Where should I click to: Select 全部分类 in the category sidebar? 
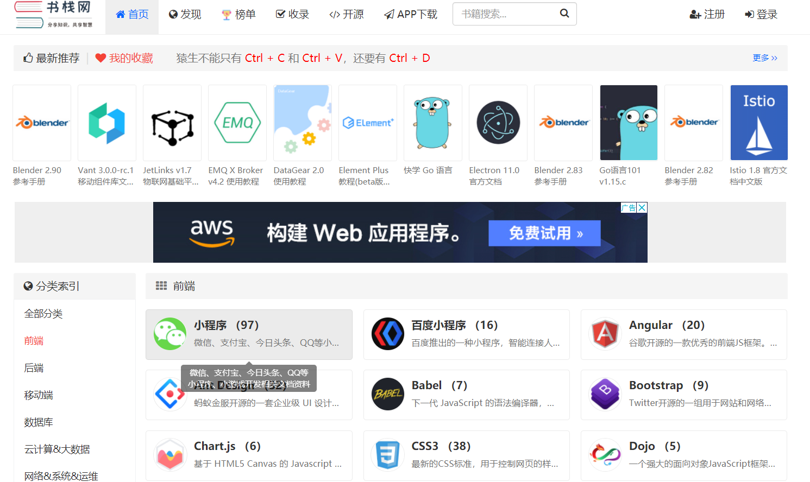click(43, 314)
